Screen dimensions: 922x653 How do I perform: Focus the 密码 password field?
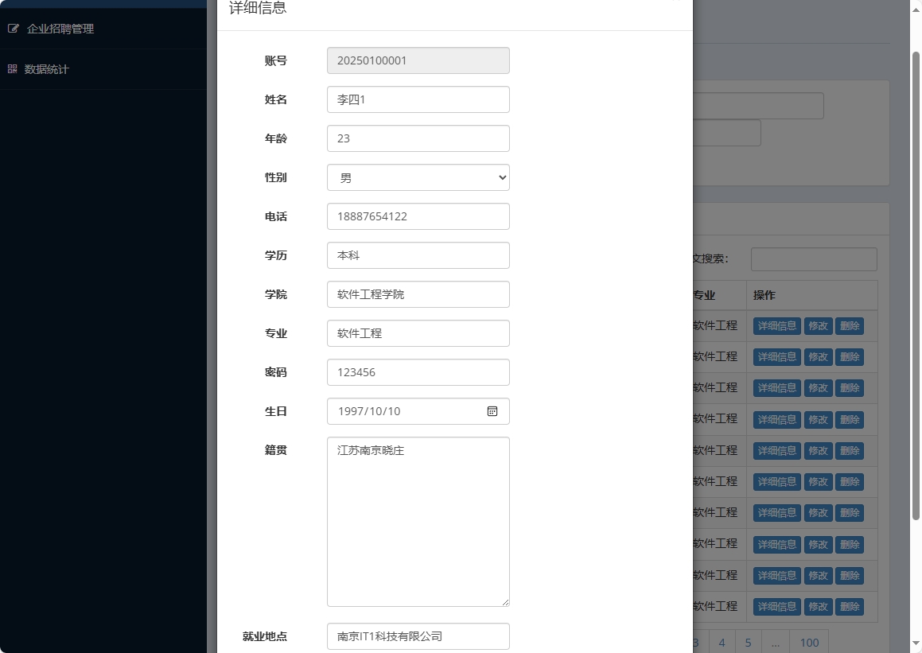coord(418,371)
